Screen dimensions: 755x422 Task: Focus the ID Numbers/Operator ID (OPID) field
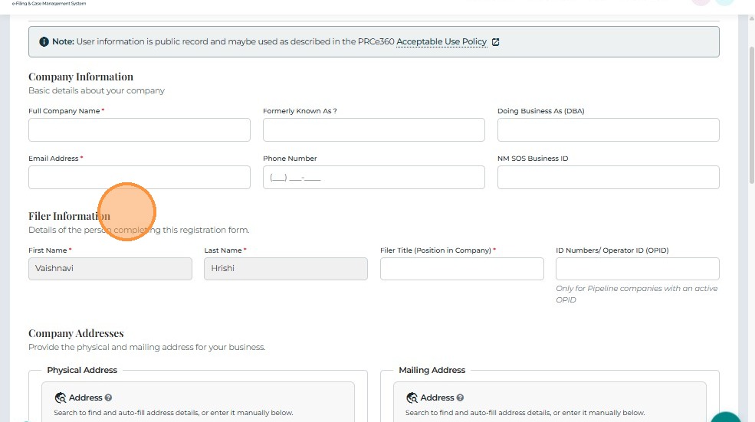point(638,269)
